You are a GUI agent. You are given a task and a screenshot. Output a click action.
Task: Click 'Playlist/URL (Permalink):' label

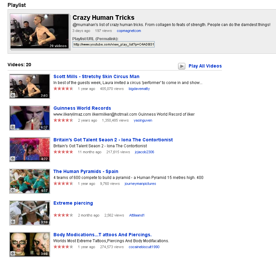coord(95,39)
